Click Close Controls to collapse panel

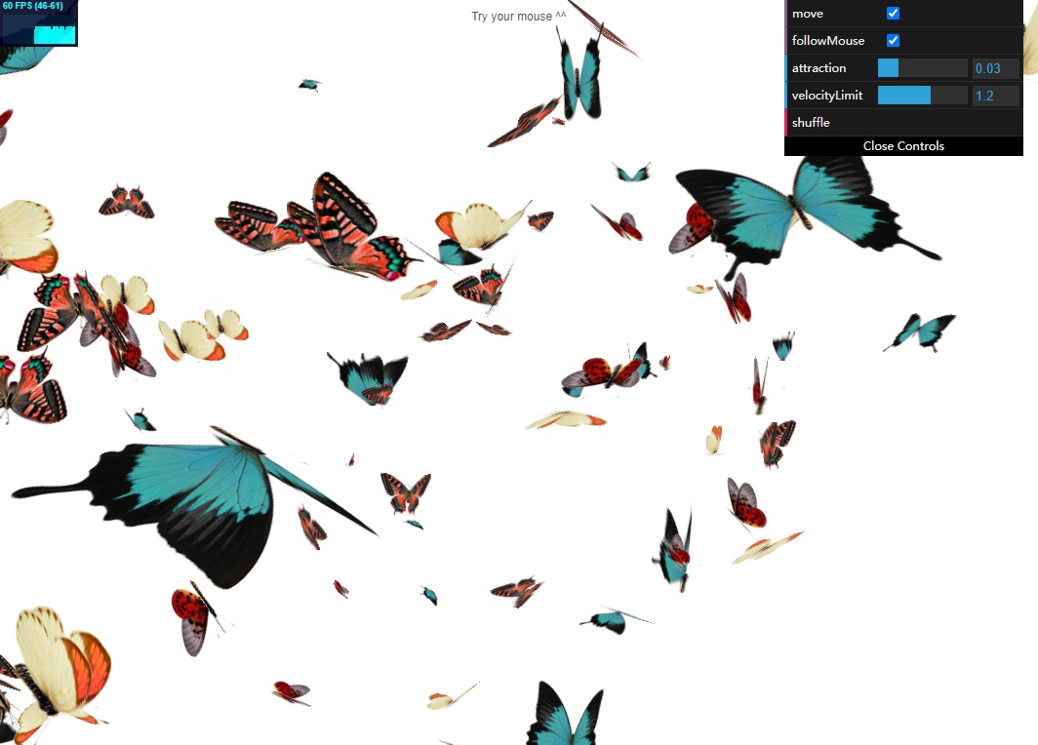(x=903, y=146)
